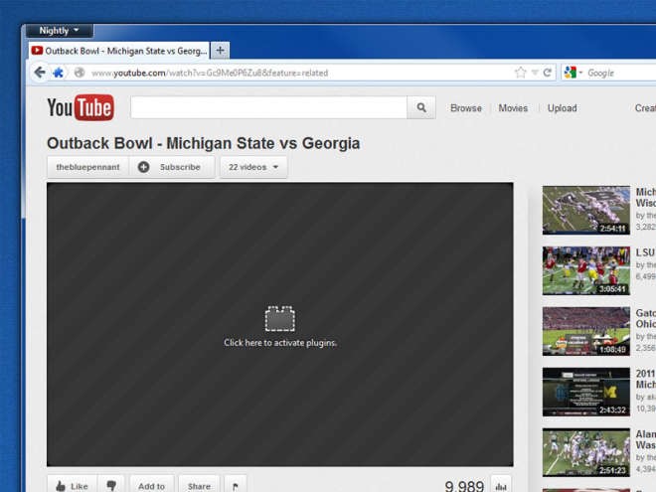This screenshot has height=492, width=656.
Task: Open the Google search engine selector
Action: click(x=573, y=73)
